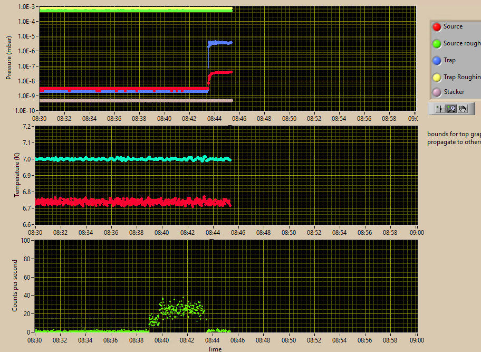
Task: Click the 'bounds for top graph' note text
Action: (454, 138)
